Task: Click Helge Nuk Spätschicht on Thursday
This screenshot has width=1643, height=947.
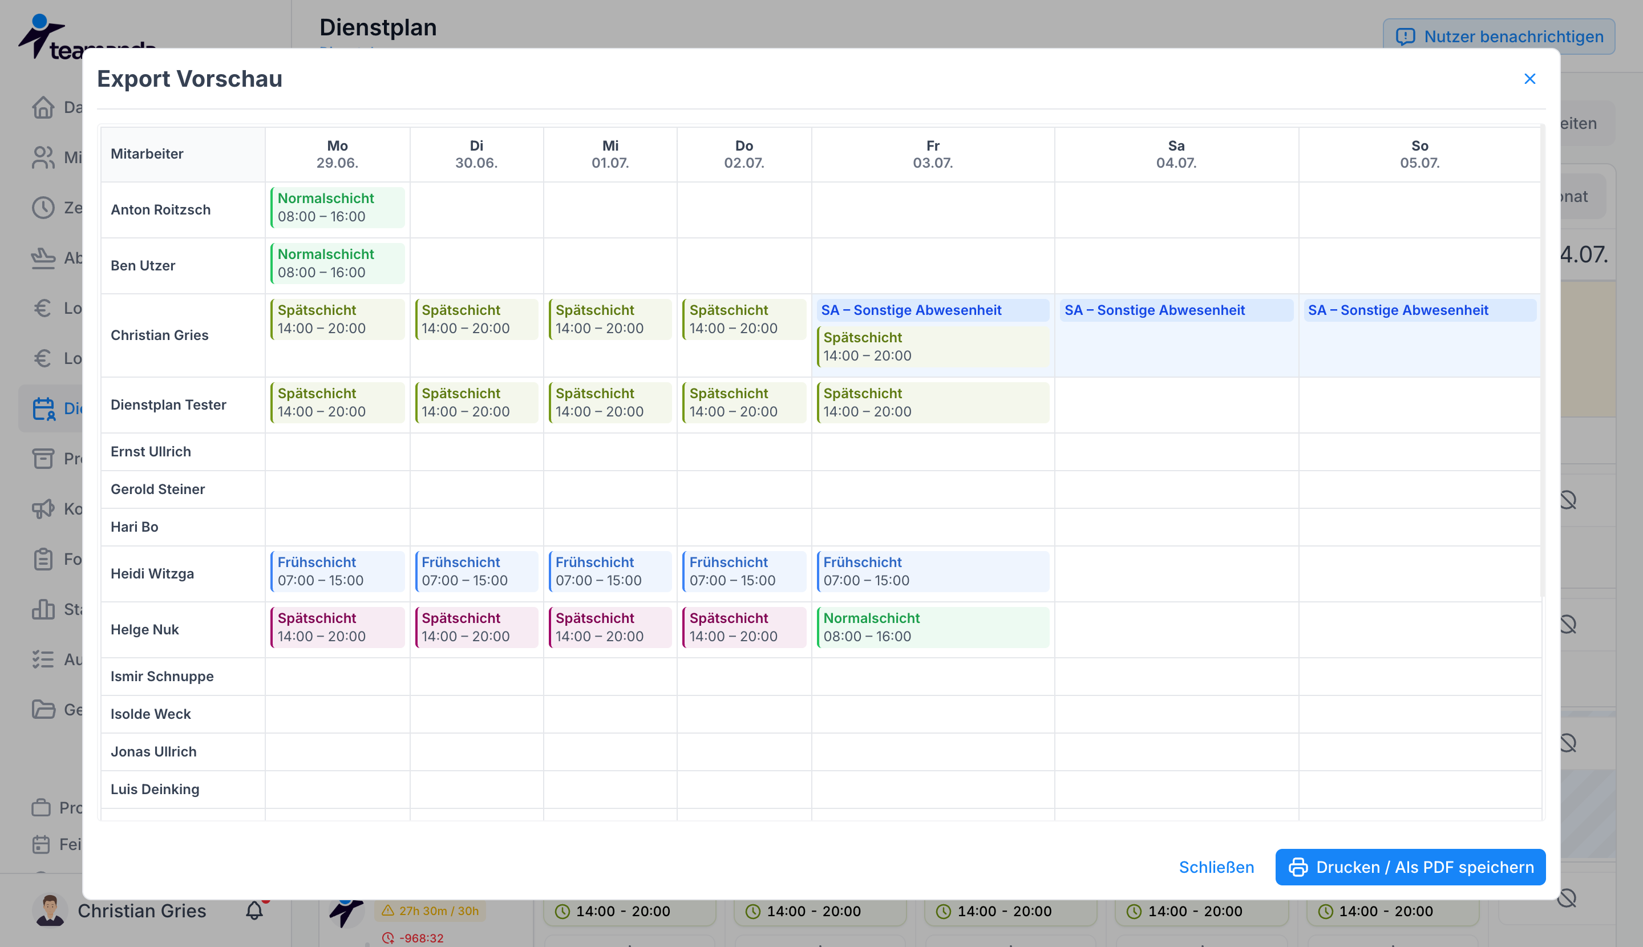Action: (744, 627)
